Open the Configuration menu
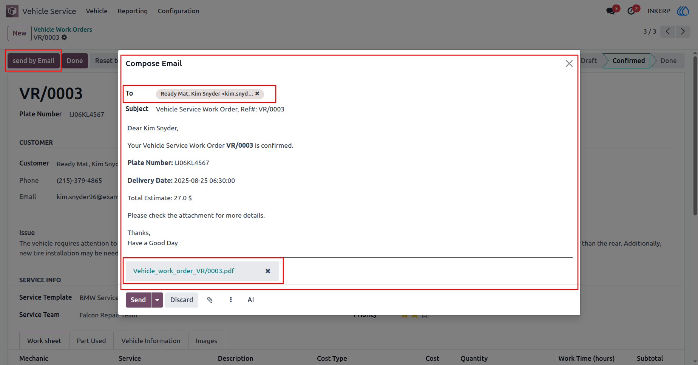 point(178,11)
